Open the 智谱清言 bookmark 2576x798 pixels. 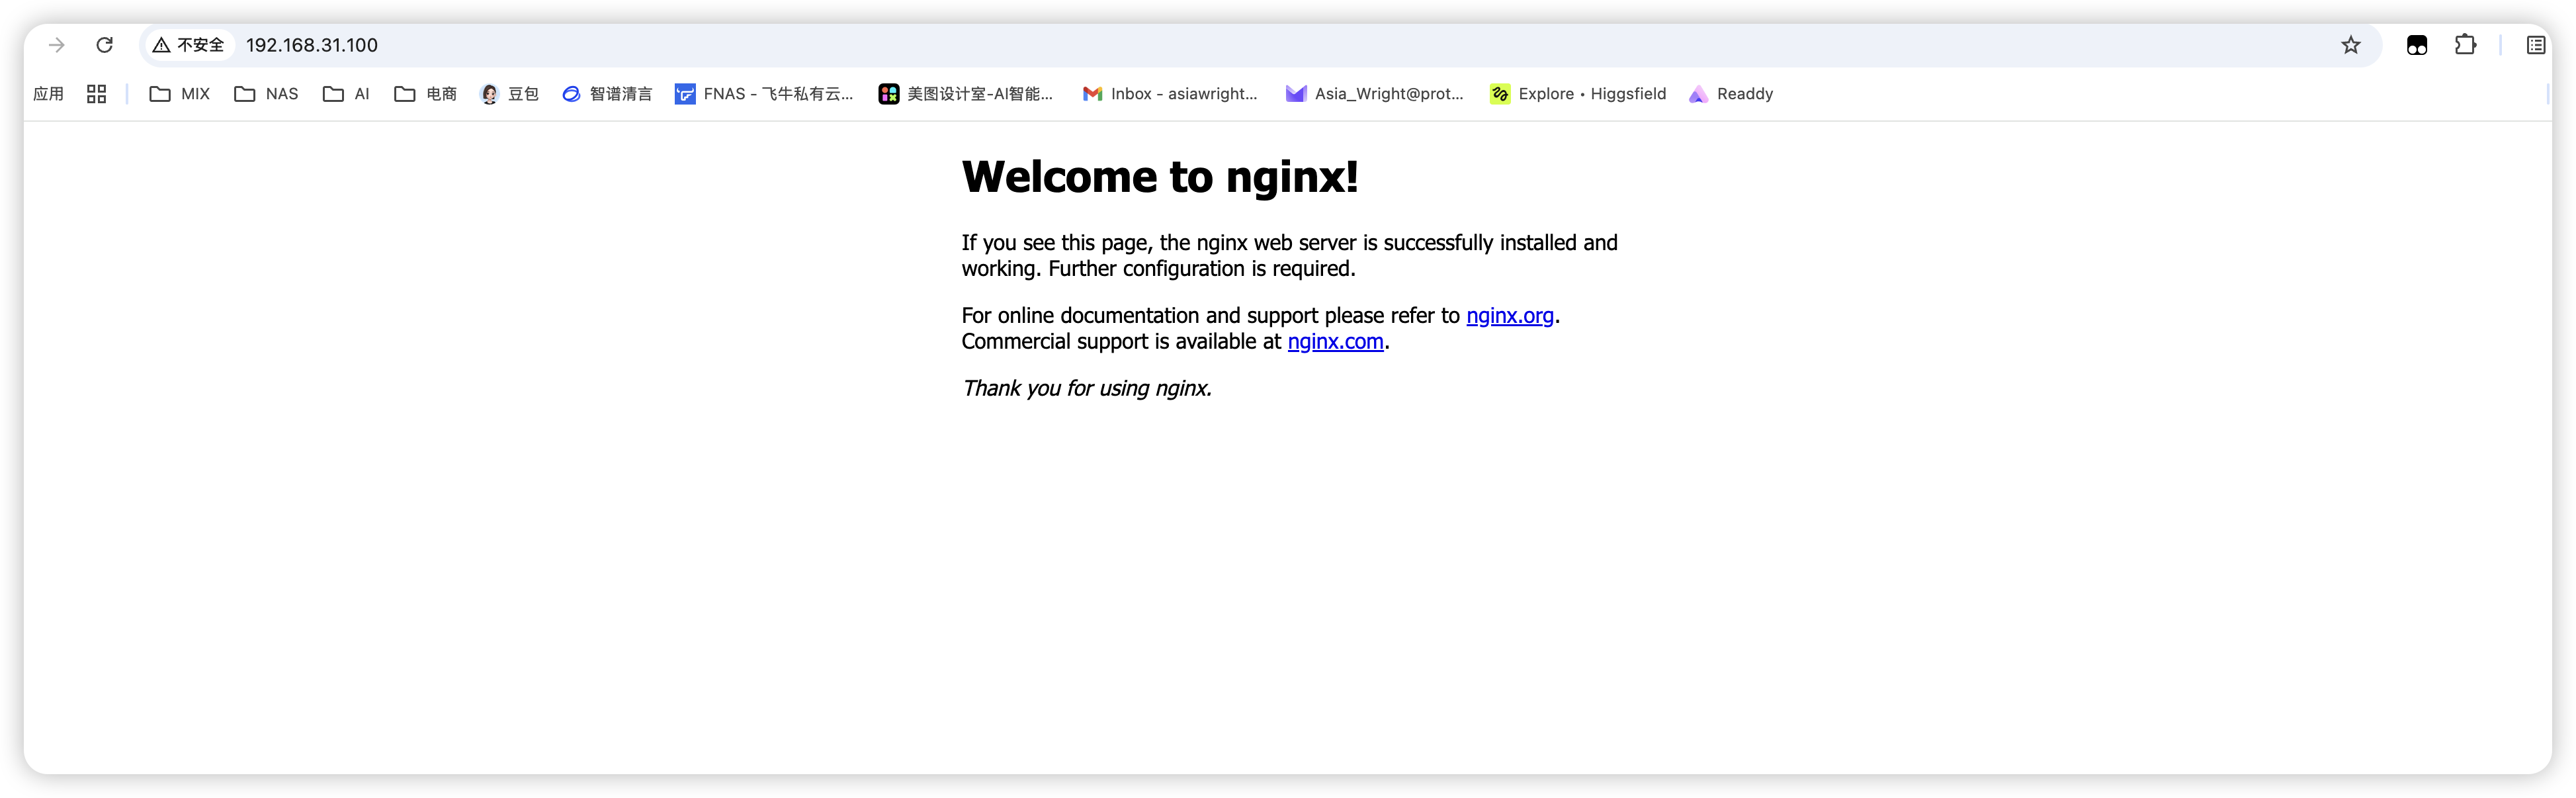pos(607,94)
